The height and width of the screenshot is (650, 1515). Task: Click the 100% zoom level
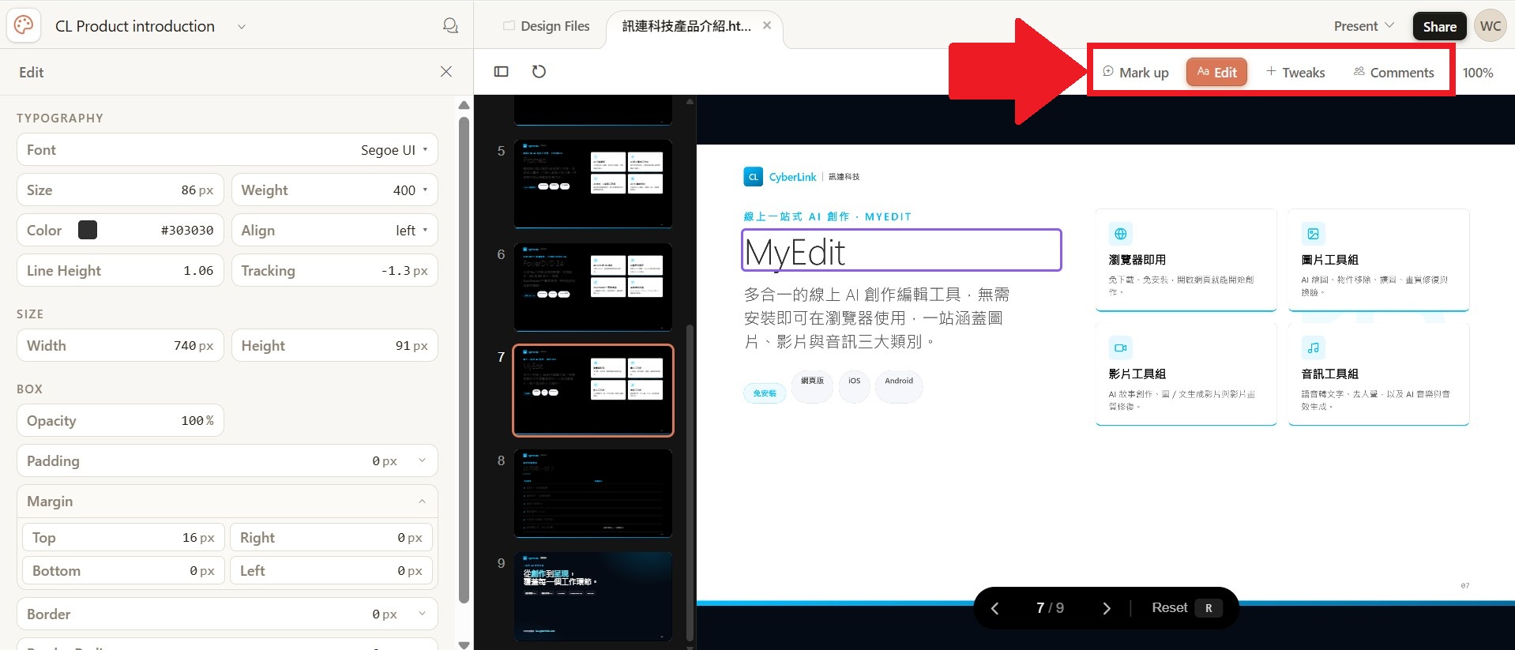1478,73
